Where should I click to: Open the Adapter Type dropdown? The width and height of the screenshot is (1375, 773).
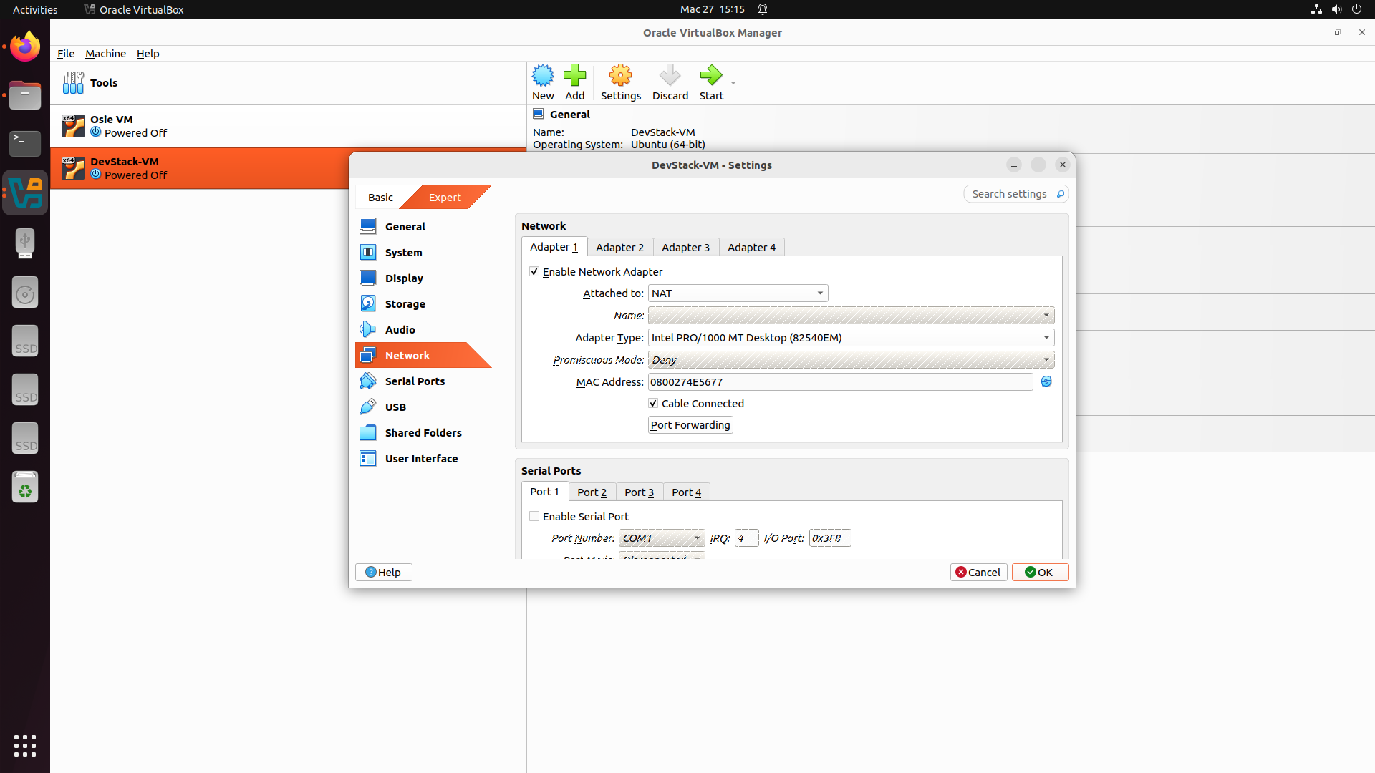click(x=851, y=338)
